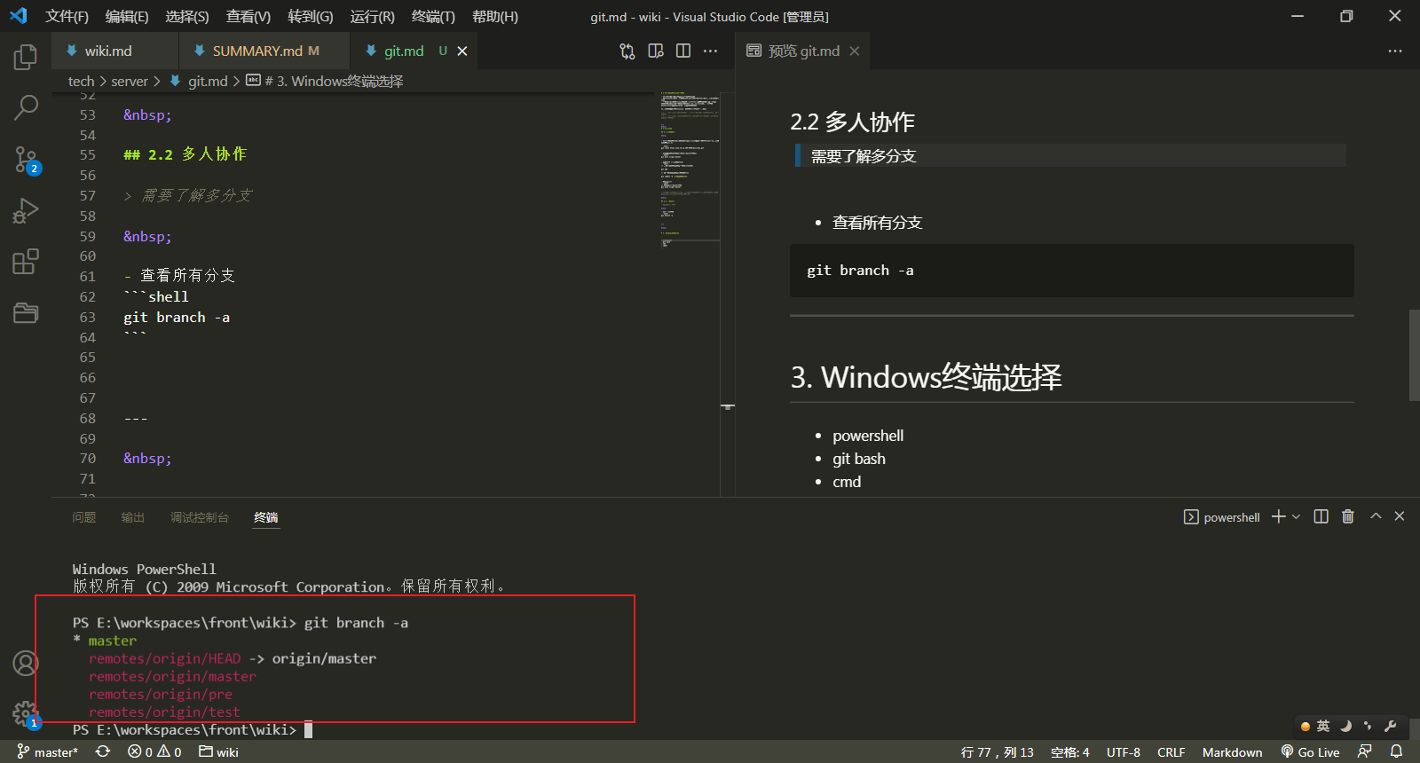Open the 终端(T) menu

(x=433, y=17)
